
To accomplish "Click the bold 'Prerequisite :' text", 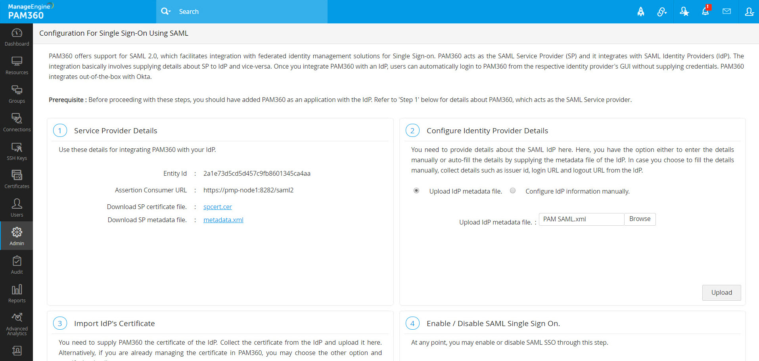I will pos(68,100).
